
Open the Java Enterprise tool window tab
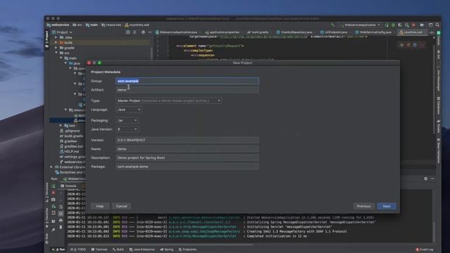[142, 249]
